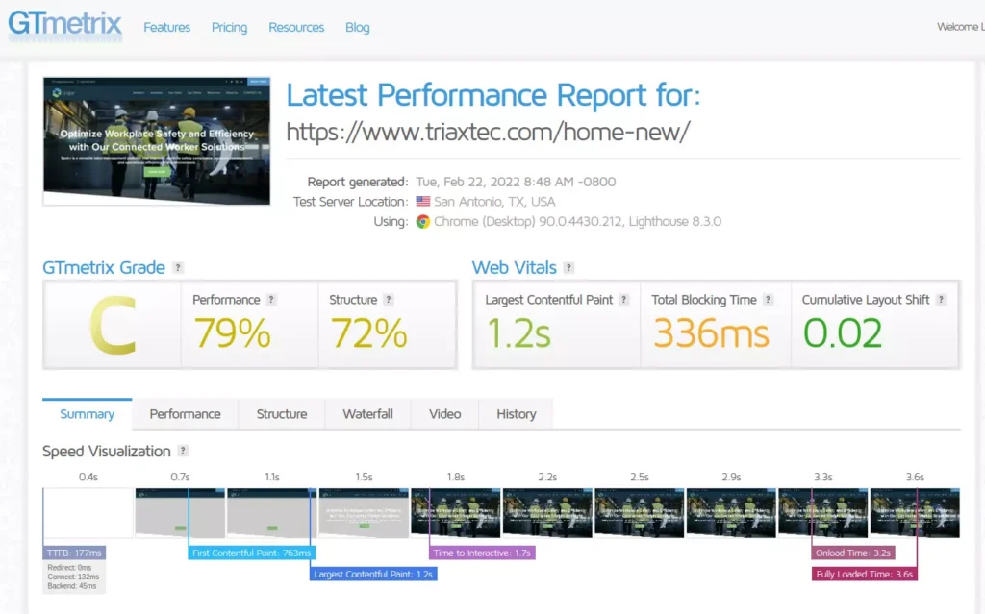Screen dimensions: 985x614
Task: Click the 0.7s filmstrip frame
Action: pyautogui.click(x=180, y=513)
